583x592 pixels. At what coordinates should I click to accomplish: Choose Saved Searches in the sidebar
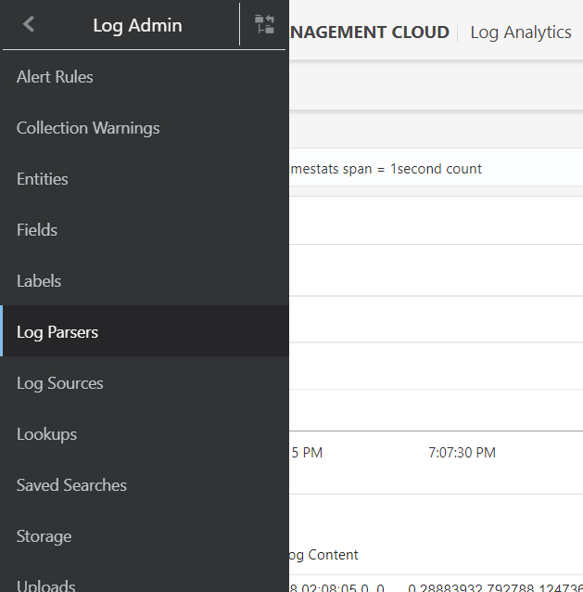click(x=71, y=485)
